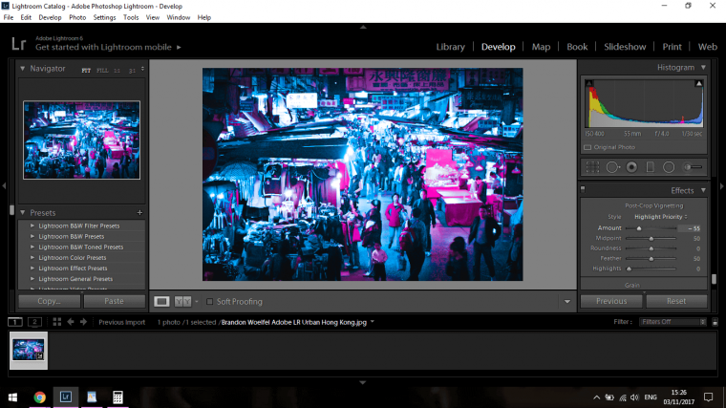Collapse the Histogram panel

point(703,68)
